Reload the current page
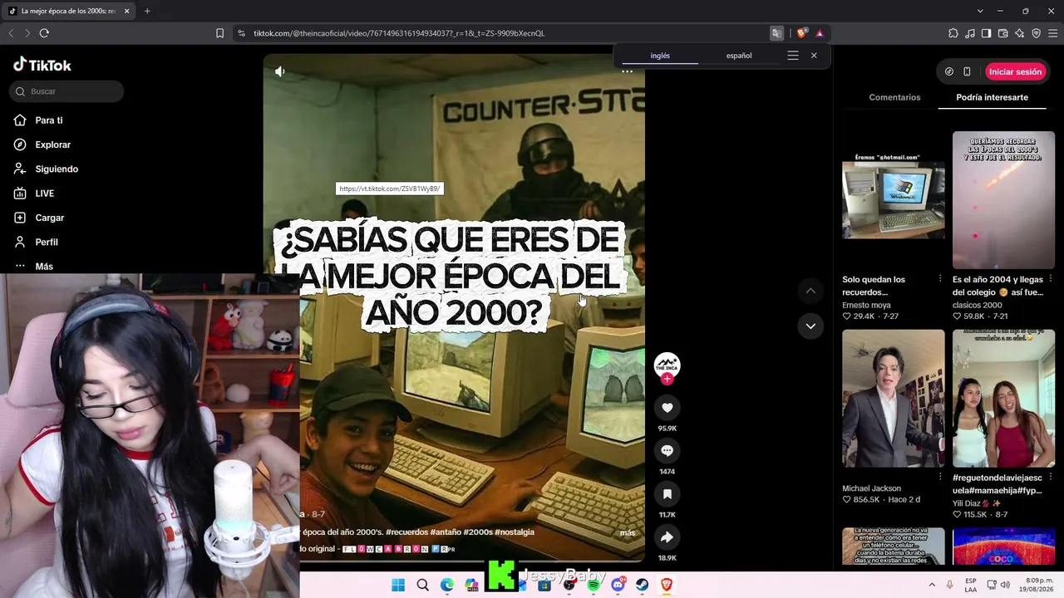 (44, 33)
